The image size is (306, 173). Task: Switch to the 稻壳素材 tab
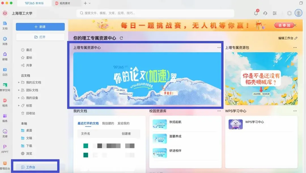(x=66, y=3)
